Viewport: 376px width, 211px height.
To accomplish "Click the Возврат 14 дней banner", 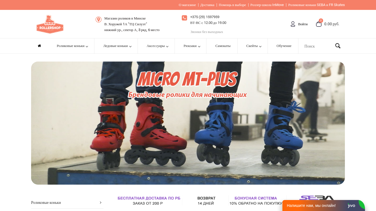I will coord(206,201).
